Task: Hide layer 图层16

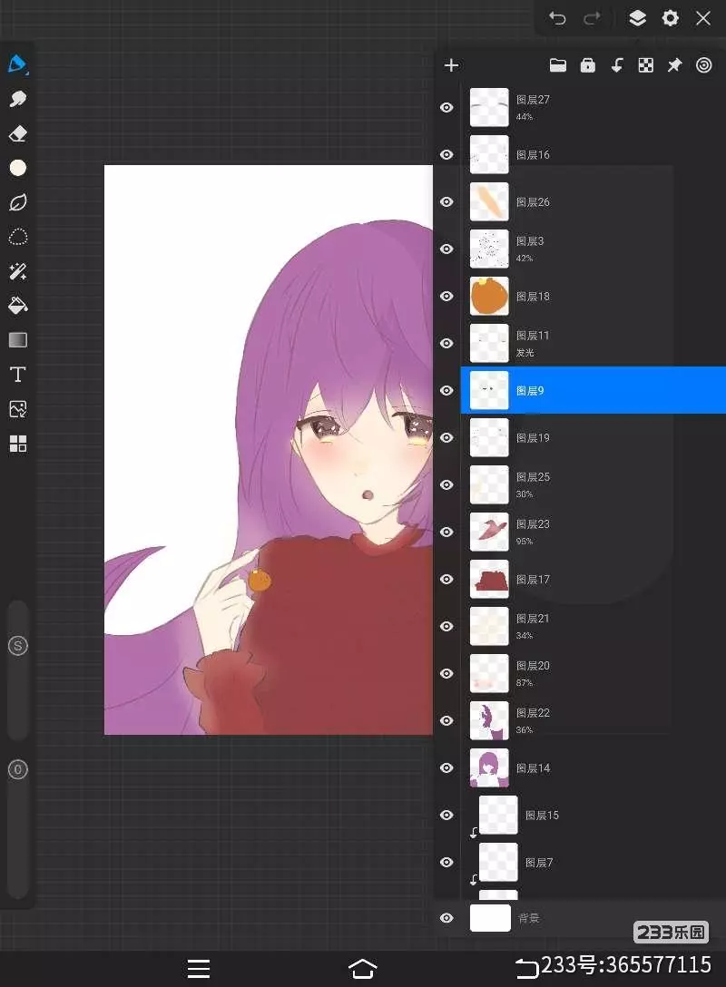Action: coord(446,155)
